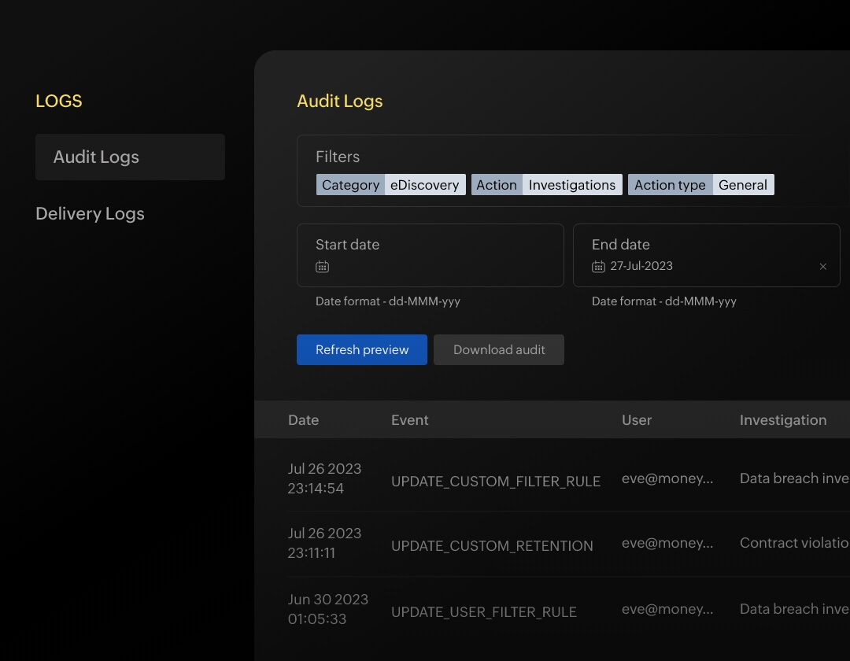This screenshot has height=661, width=850.
Task: Open Delivery Logs in sidebar
Action: [91, 214]
